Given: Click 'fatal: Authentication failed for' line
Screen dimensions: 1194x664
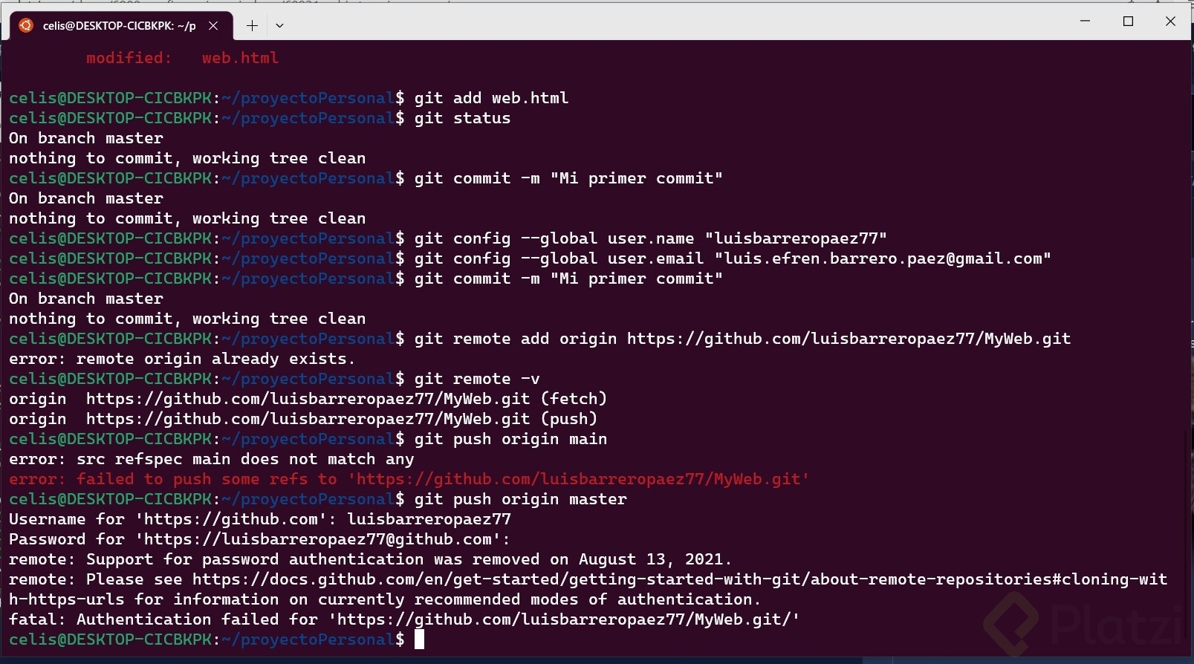Looking at the screenshot, I should point(404,619).
